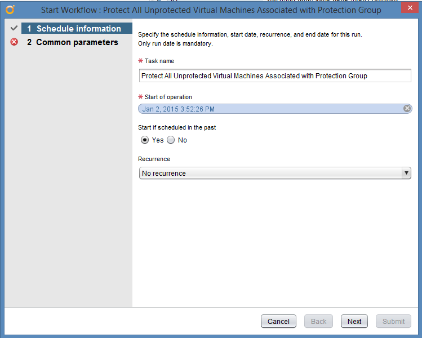Image resolution: width=422 pixels, height=338 pixels.
Task: Click the Submit button
Action: click(393, 321)
